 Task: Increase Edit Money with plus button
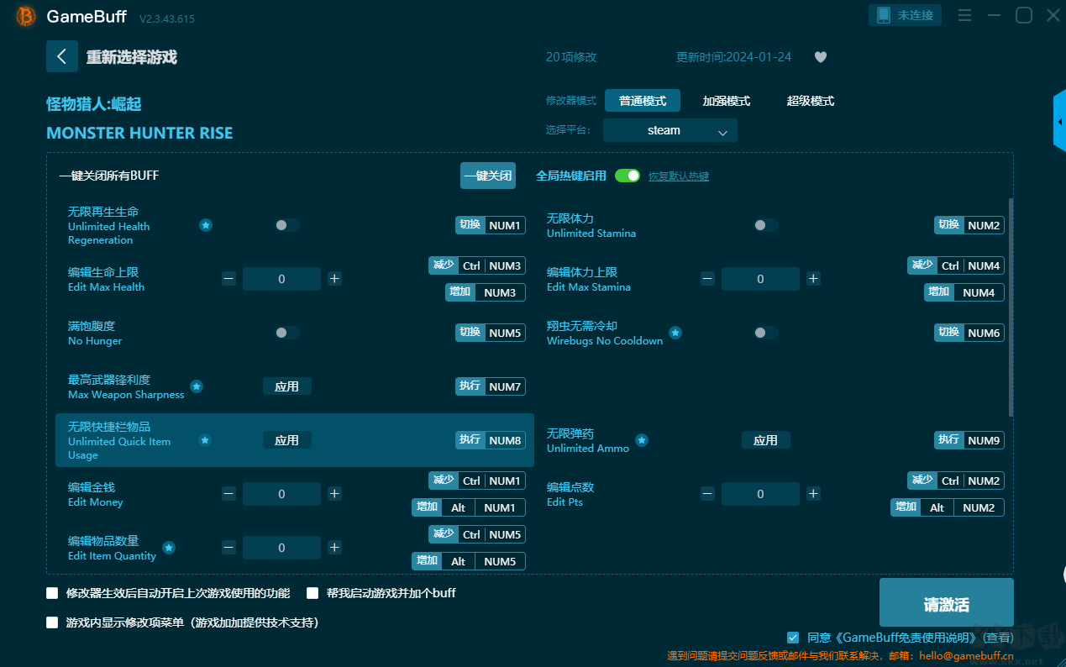tap(334, 494)
